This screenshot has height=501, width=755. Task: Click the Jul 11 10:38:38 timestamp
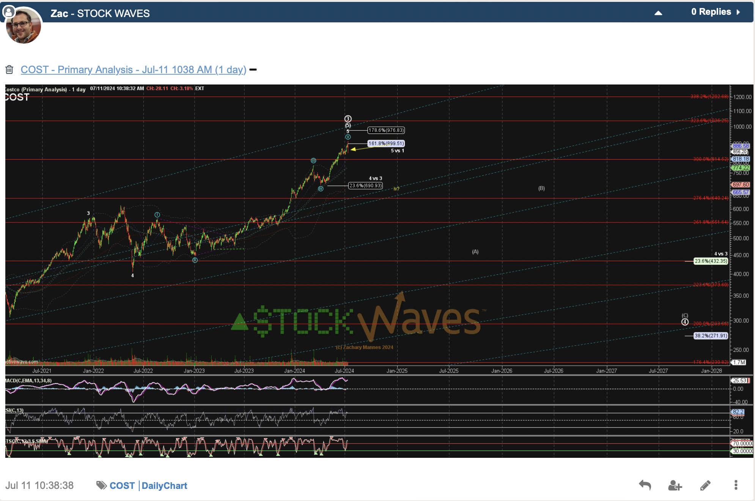[39, 485]
